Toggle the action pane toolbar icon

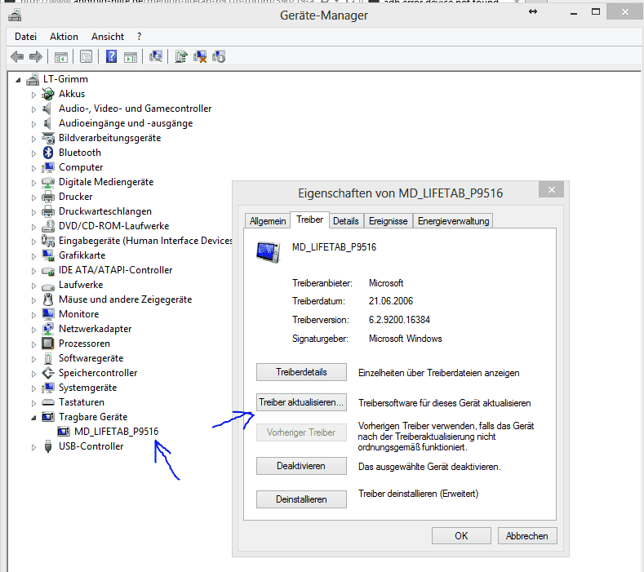[x=131, y=56]
